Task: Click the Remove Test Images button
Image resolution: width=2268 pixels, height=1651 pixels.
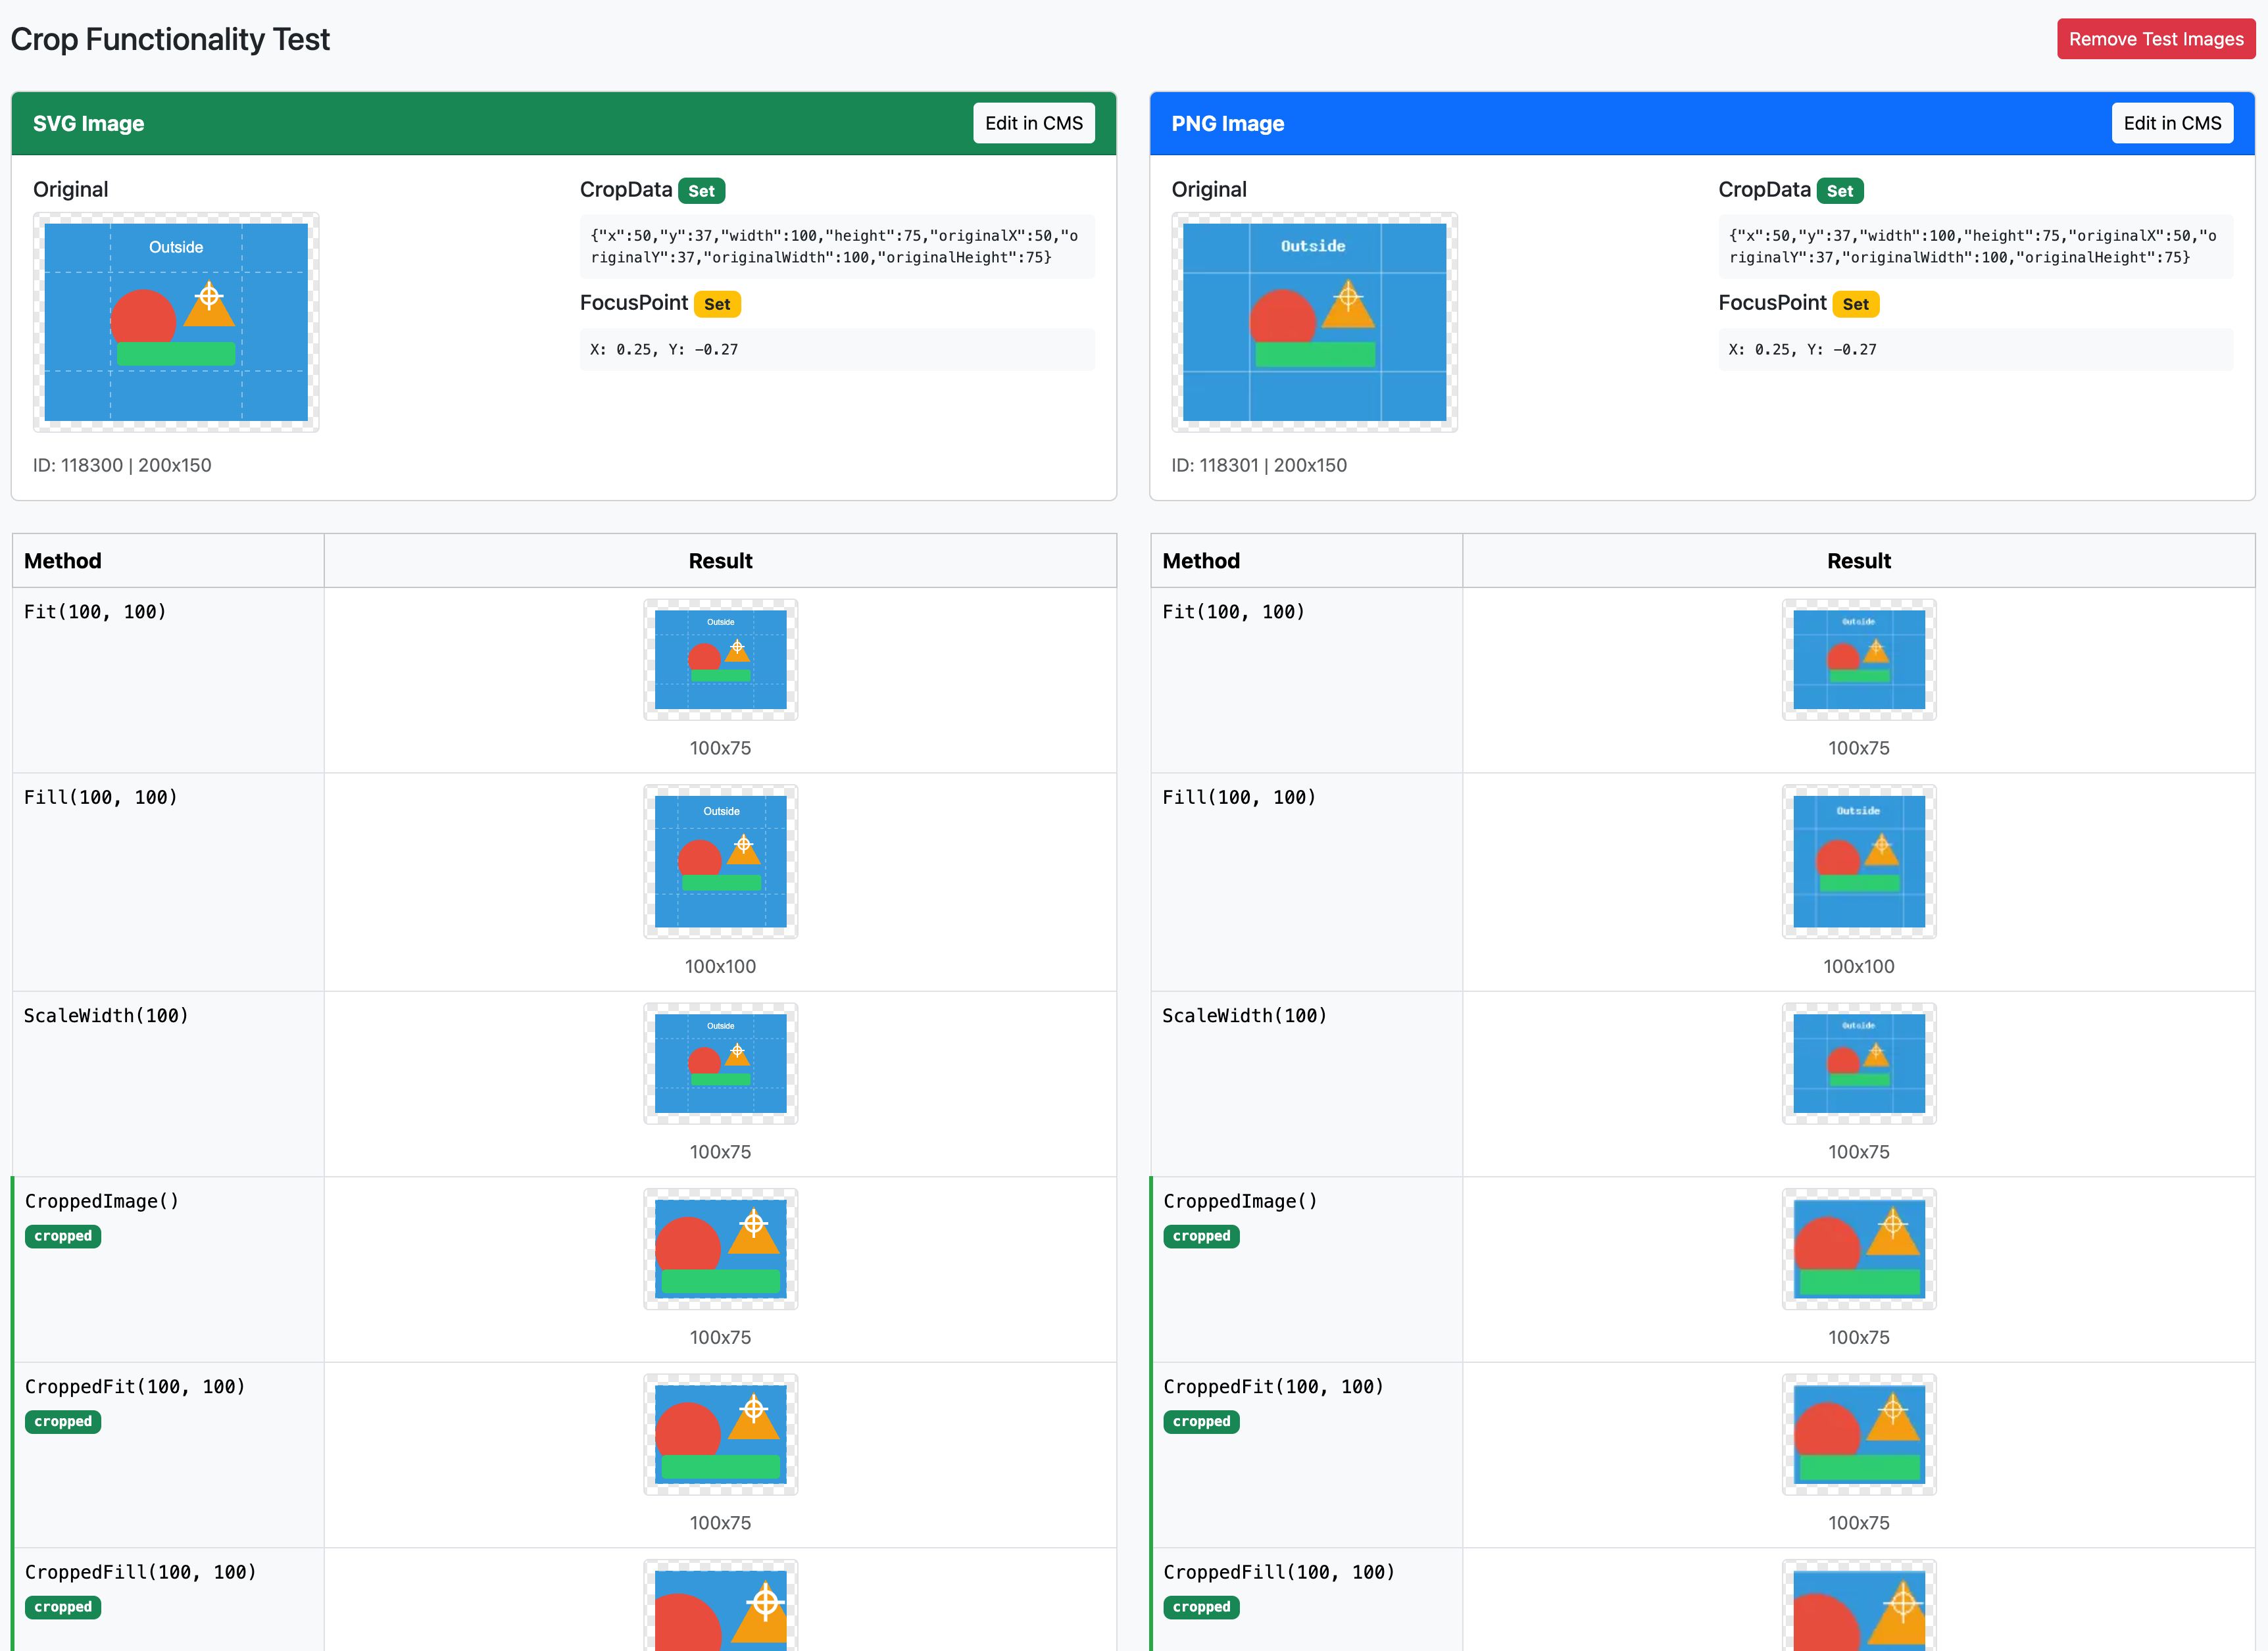Action: (x=2155, y=39)
